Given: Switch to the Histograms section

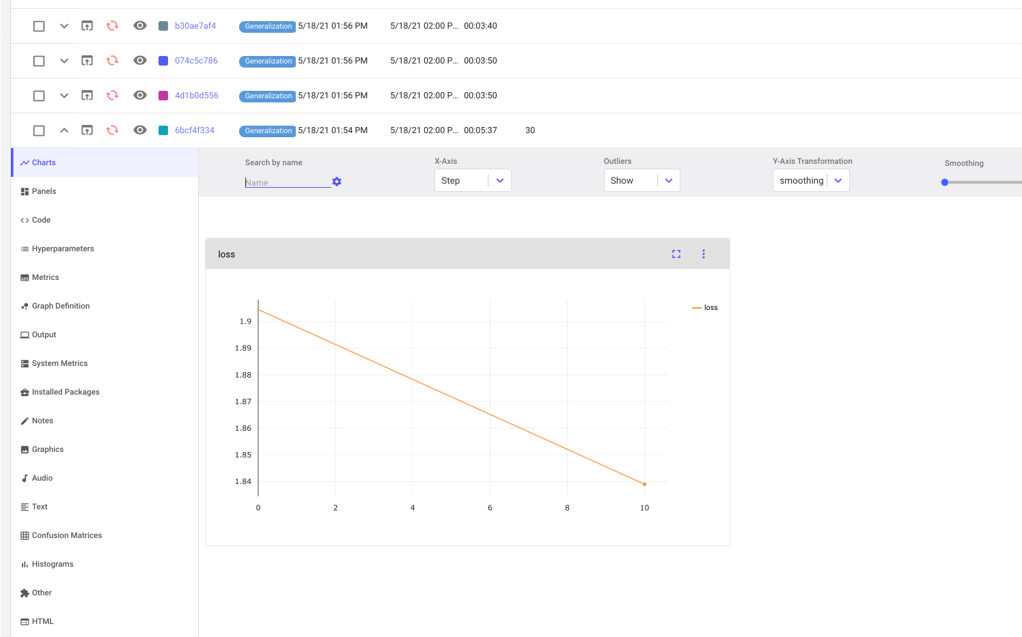Looking at the screenshot, I should pyautogui.click(x=53, y=563).
